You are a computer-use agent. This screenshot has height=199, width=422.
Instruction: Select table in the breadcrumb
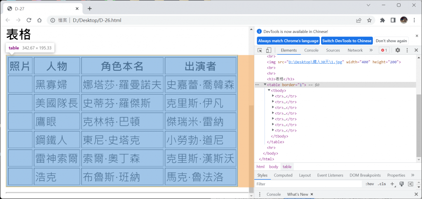(x=287, y=167)
